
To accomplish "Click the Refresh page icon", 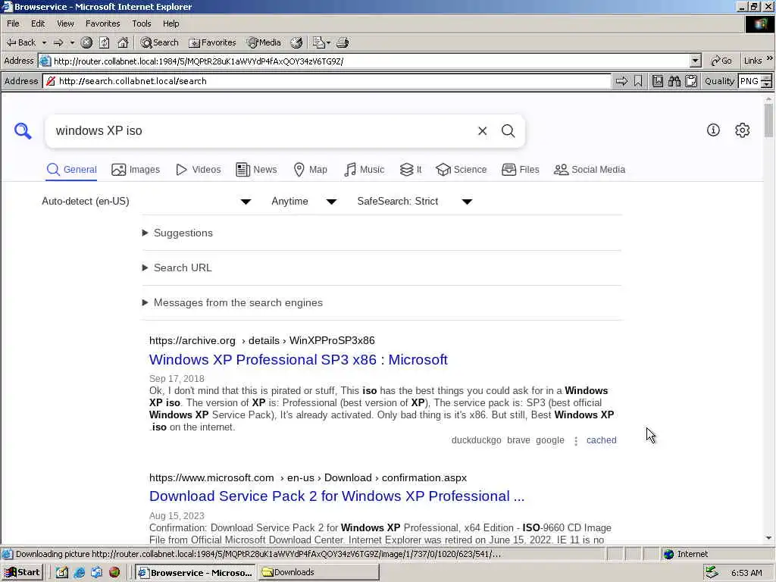I will tap(105, 42).
